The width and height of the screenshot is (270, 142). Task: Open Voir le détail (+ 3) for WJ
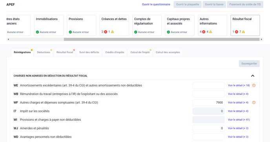tap(238, 128)
